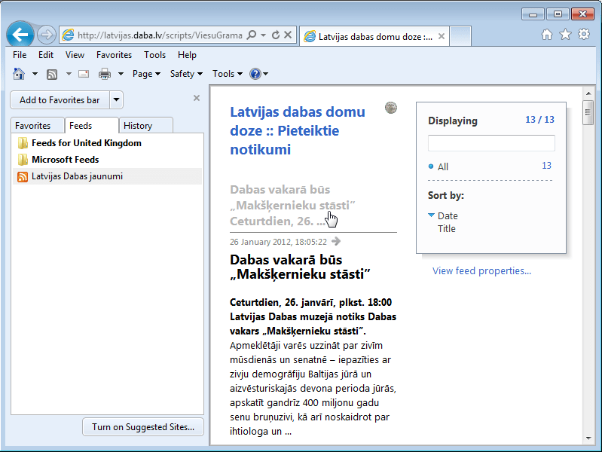Open the Tools gear icon

pyautogui.click(x=584, y=35)
